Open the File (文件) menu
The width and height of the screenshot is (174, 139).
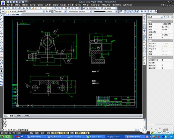point(10,5)
